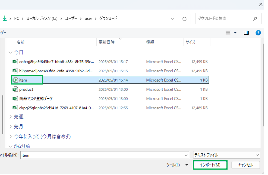Click the 今日 group label

pos(18,52)
